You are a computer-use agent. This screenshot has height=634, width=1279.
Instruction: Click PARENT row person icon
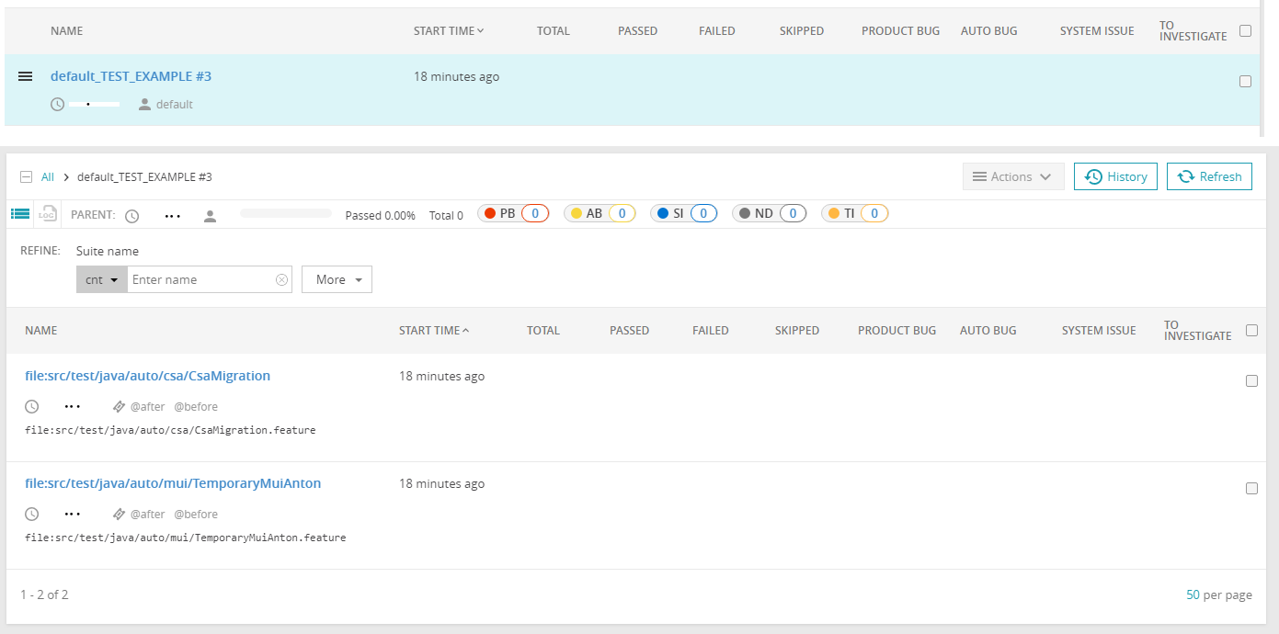(211, 216)
